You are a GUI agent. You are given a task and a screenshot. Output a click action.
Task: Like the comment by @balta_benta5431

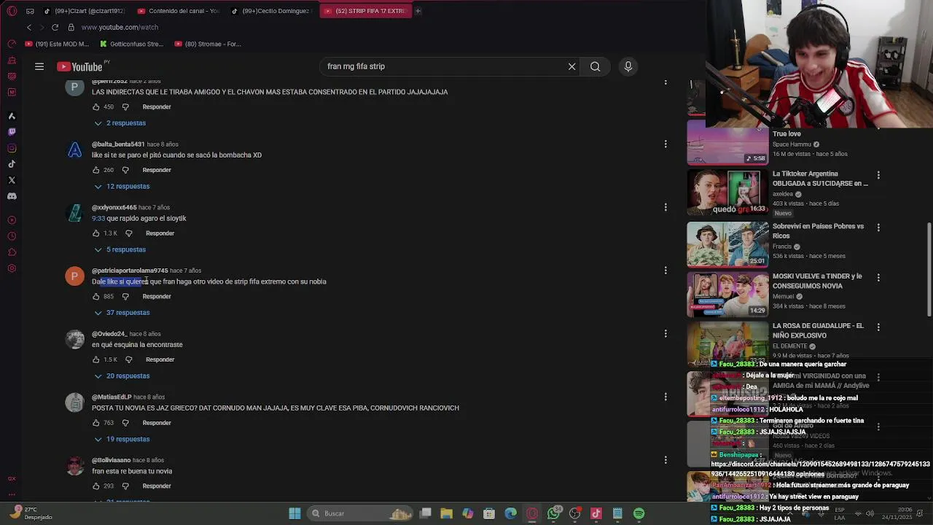(95, 170)
